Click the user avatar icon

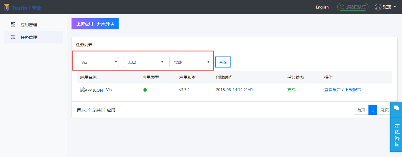click(x=378, y=7)
